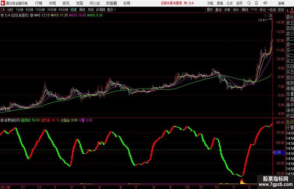Expand the 股票指标网 sub-indicator dropdown arrow
The height and width of the screenshot is (189, 294).
tap(2, 120)
